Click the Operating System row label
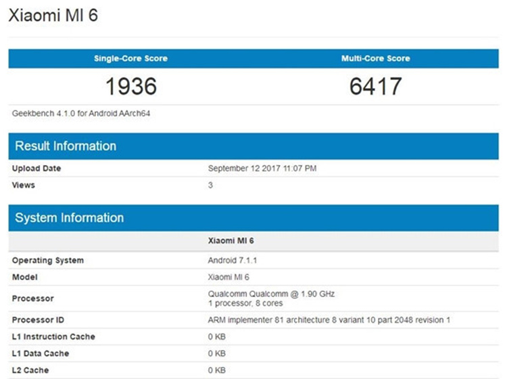Screen dimensions: 507x379 click(48, 261)
